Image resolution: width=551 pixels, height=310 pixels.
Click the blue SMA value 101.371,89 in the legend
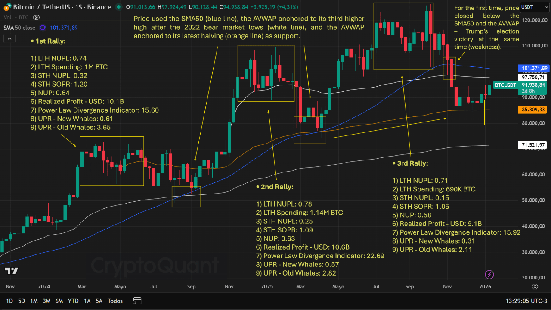click(64, 28)
